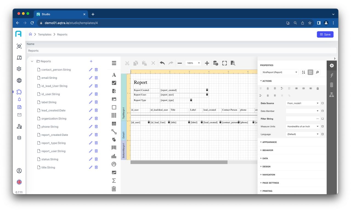Screen dimensions: 351x211
Task: Click the Zoom Out minus icon
Action: click(x=180, y=63)
